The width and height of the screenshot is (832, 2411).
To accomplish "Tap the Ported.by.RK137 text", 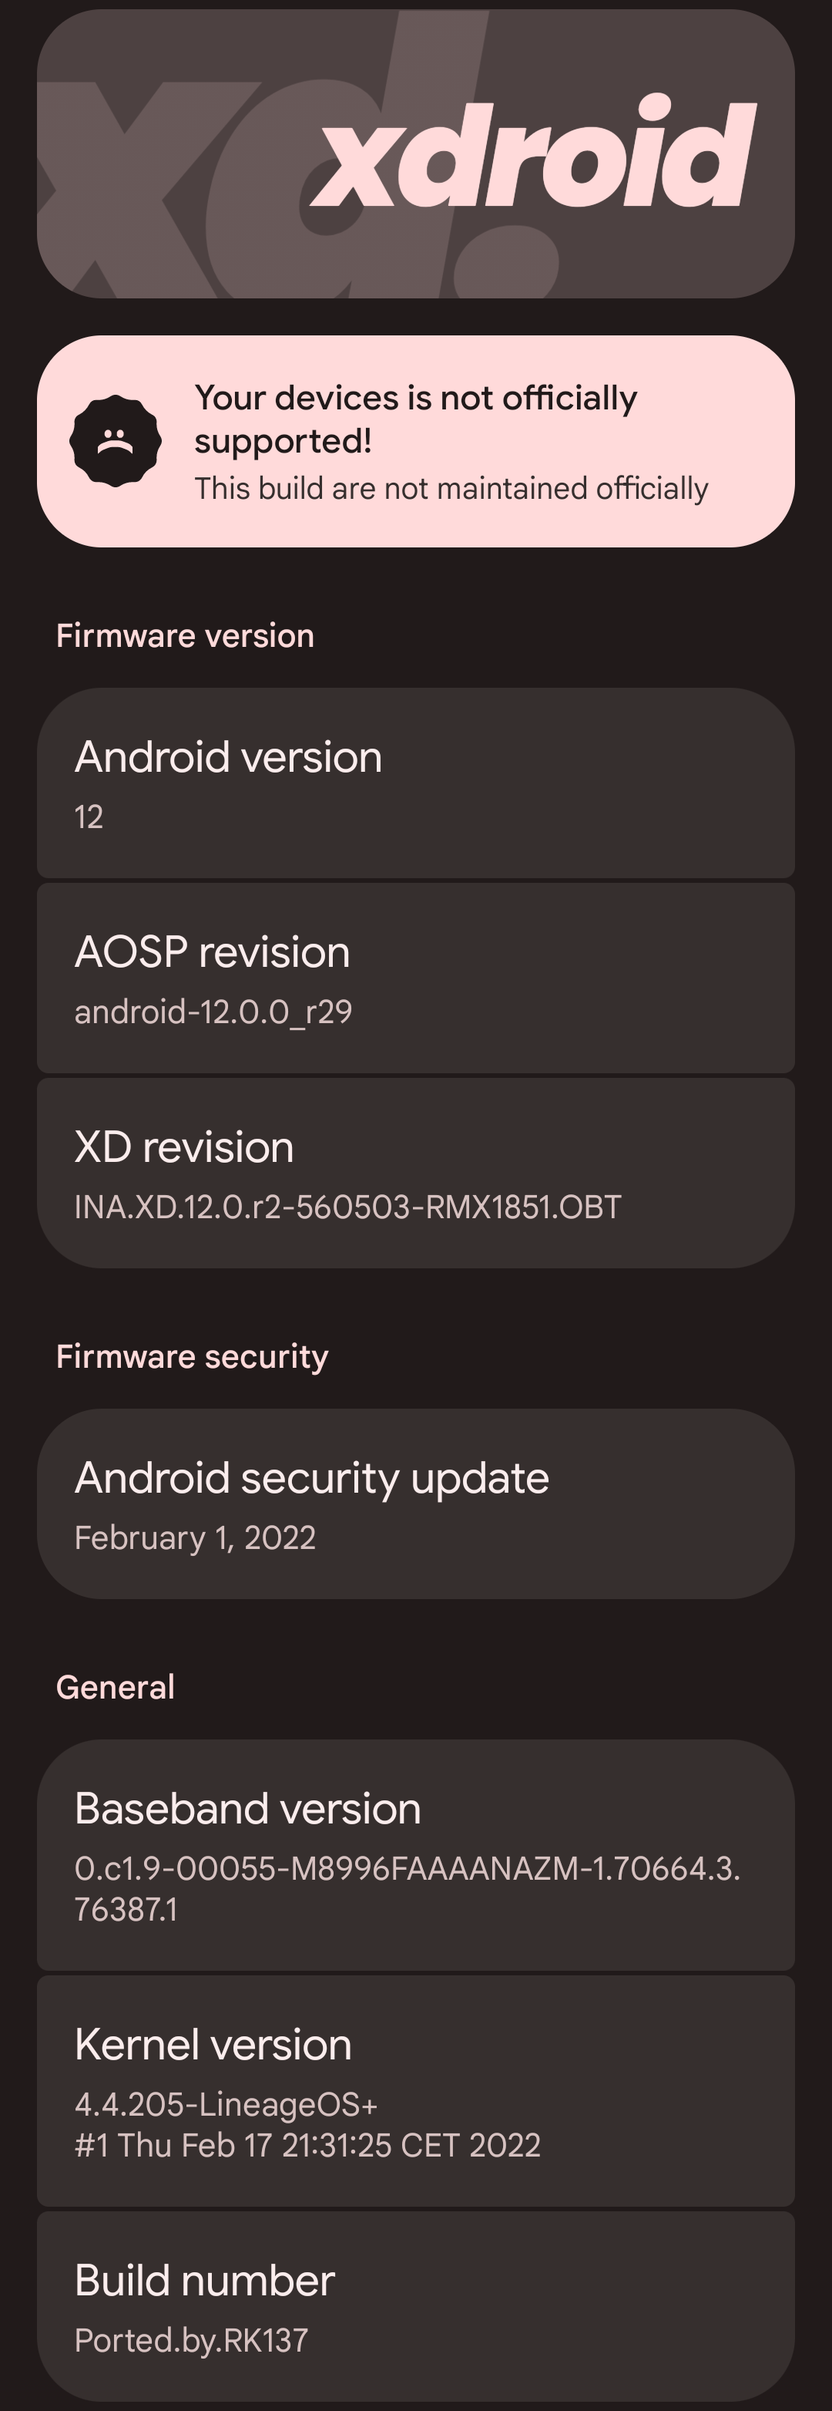I will [192, 2341].
